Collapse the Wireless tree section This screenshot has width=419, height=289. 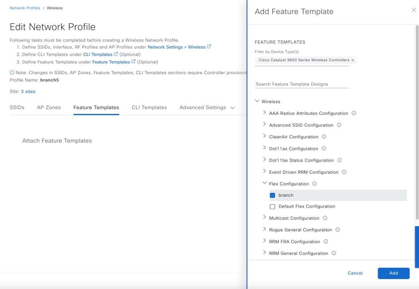point(257,102)
